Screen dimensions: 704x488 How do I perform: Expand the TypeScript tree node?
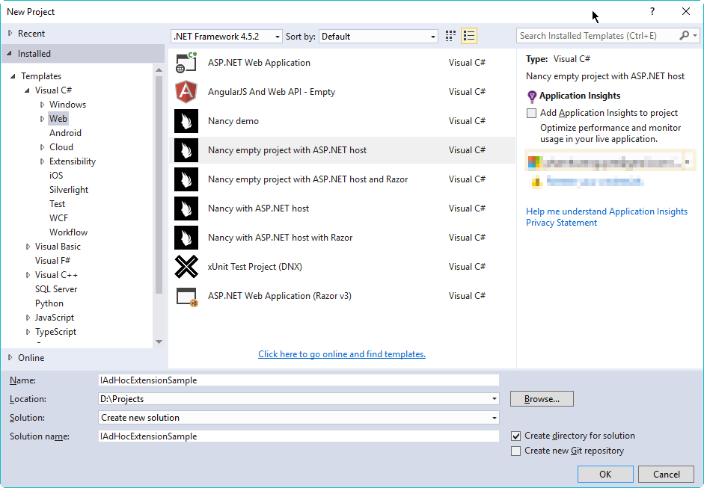[28, 332]
